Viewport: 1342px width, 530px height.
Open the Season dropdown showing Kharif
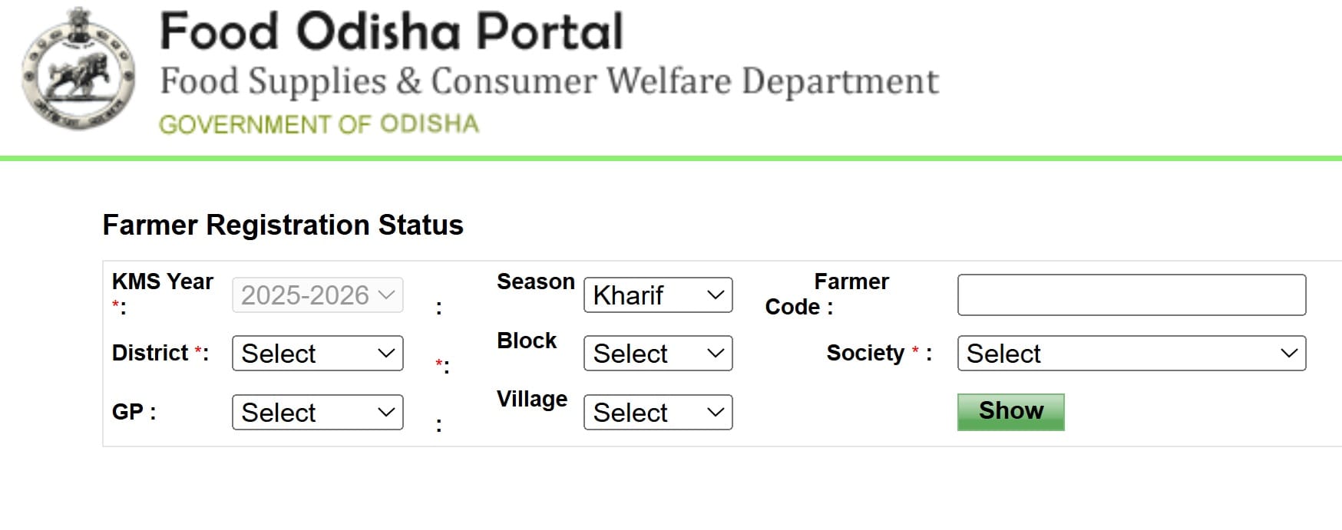pyautogui.click(x=656, y=295)
